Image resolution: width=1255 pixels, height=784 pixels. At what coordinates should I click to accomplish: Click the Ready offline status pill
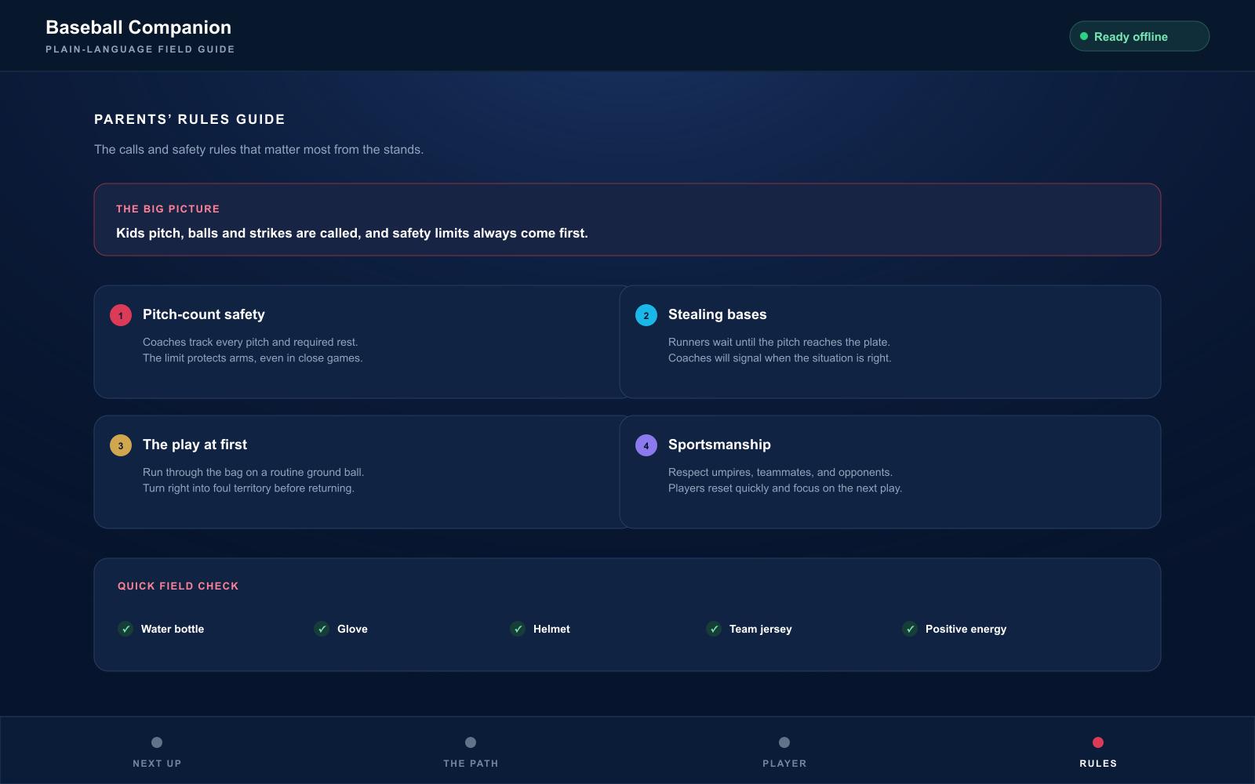pos(1139,36)
